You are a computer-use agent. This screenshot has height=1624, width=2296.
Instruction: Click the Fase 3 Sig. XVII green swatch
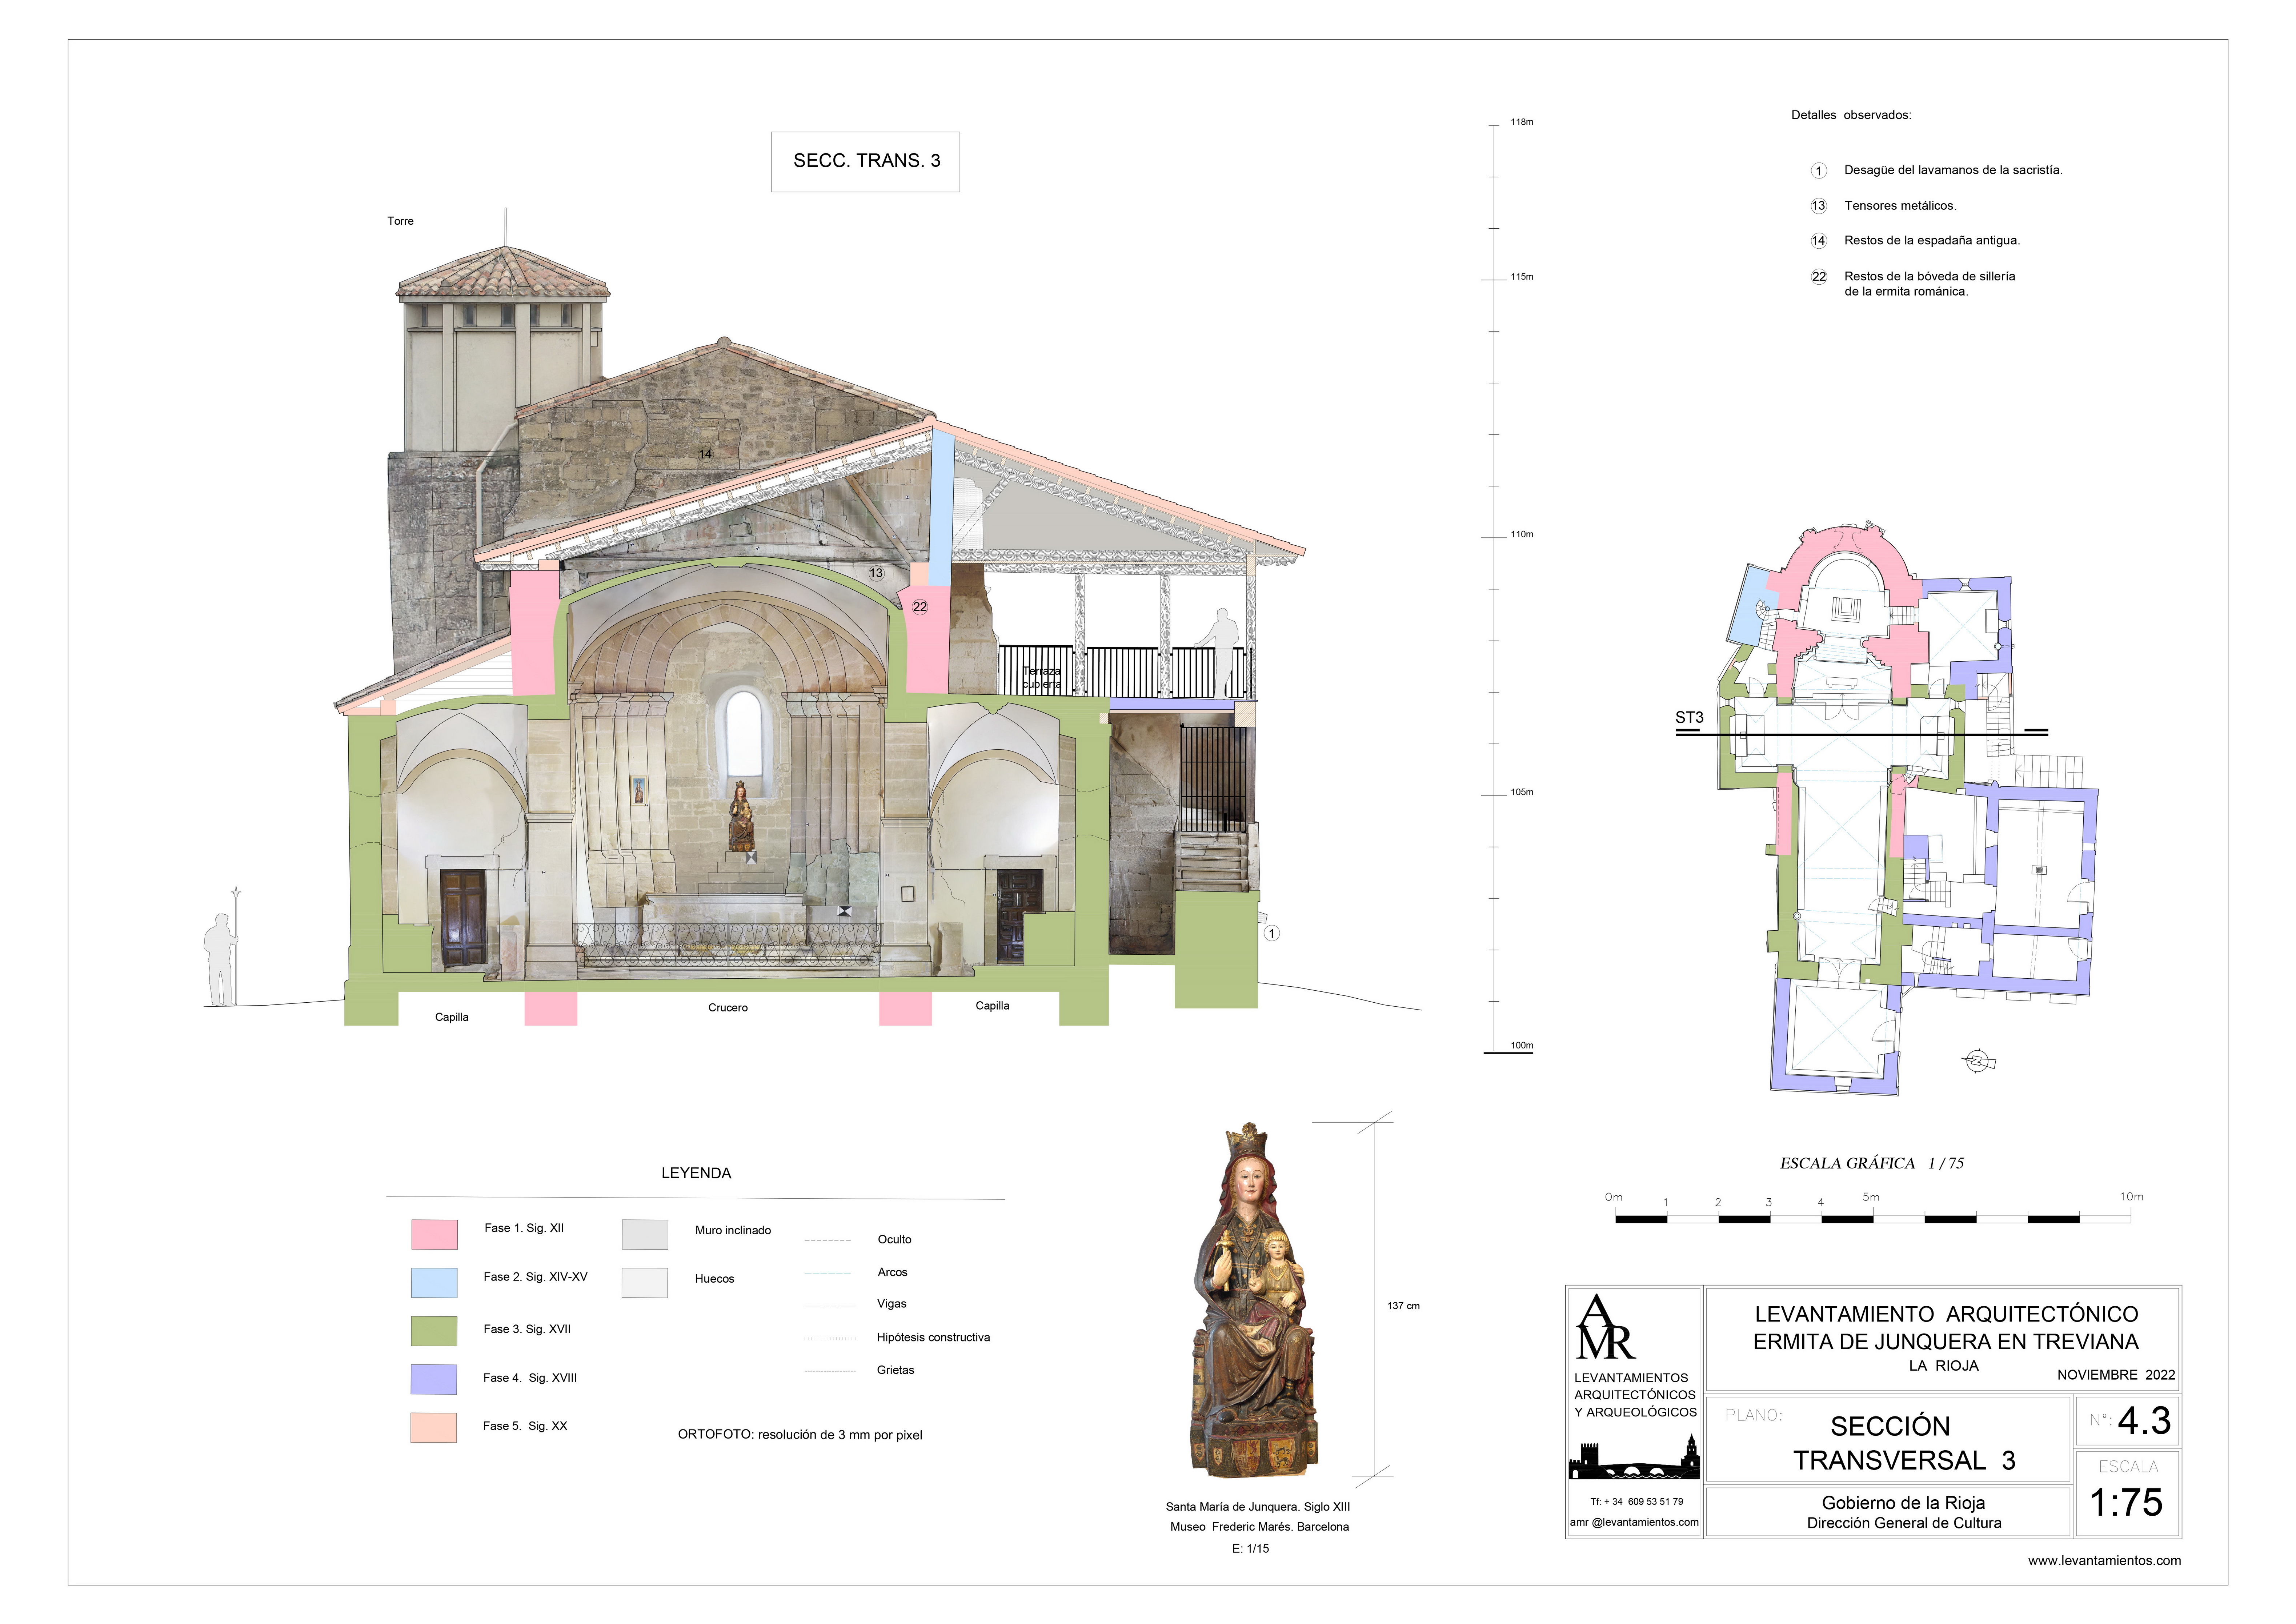click(x=434, y=1331)
